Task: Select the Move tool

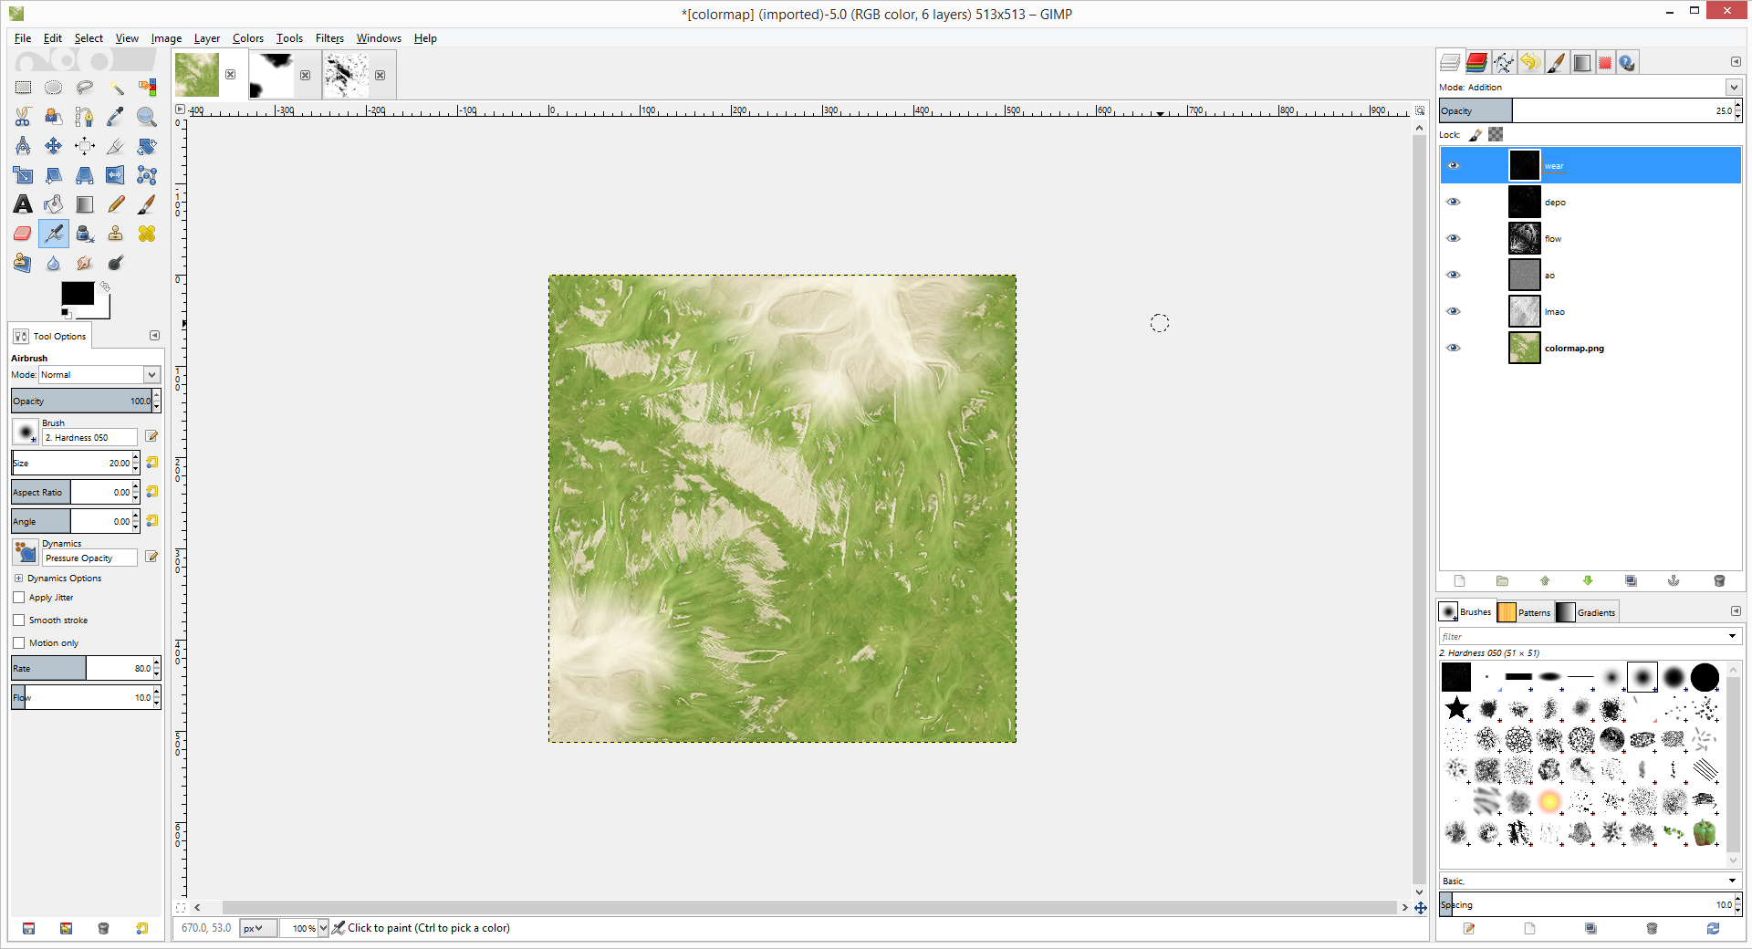Action: click(54, 146)
